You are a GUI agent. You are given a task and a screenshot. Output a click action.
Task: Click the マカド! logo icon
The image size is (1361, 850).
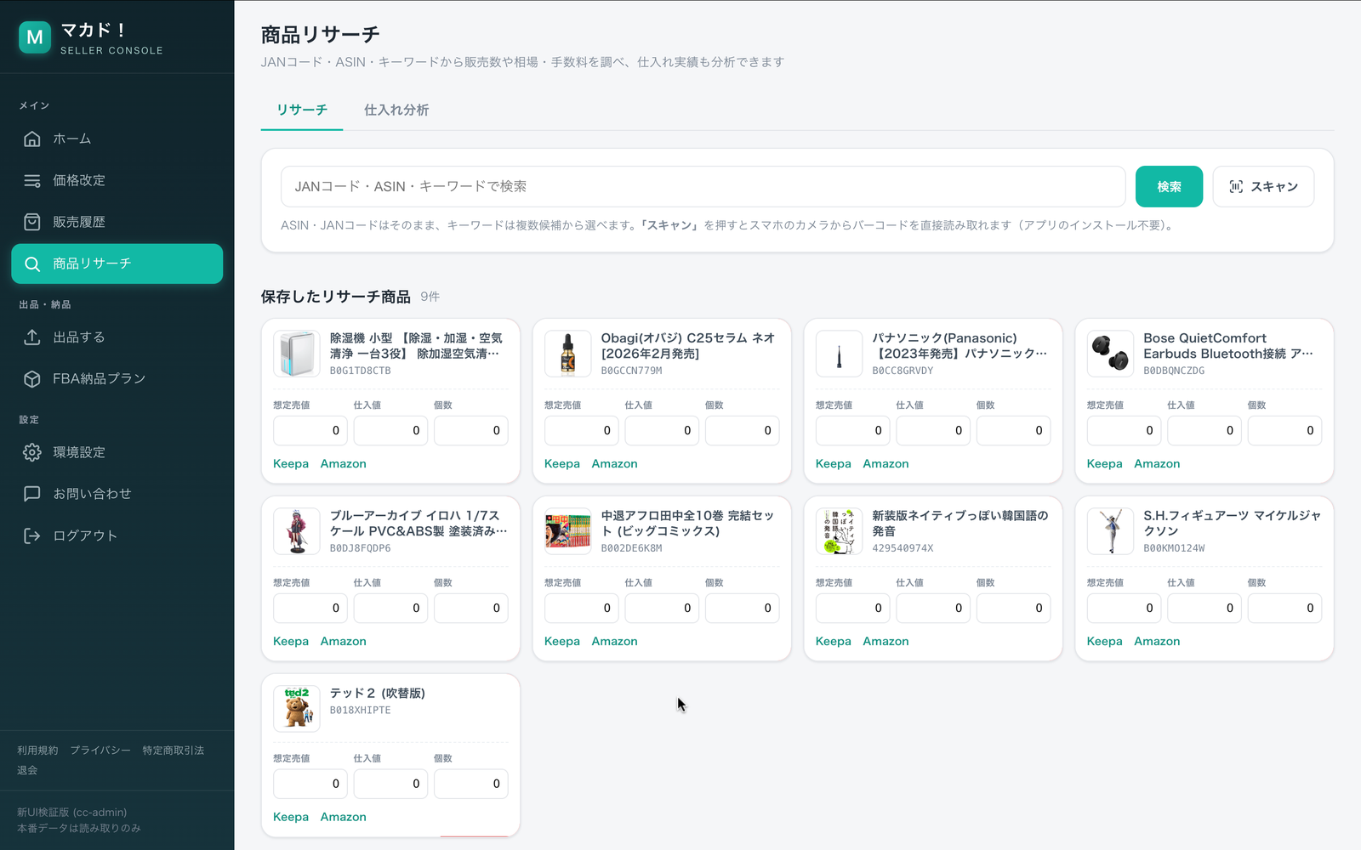point(35,37)
